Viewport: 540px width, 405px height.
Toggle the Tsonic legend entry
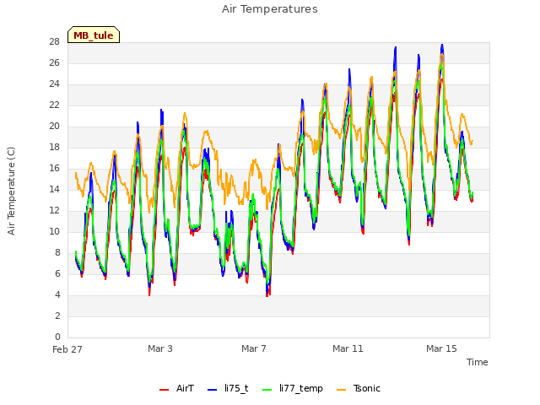point(359,388)
